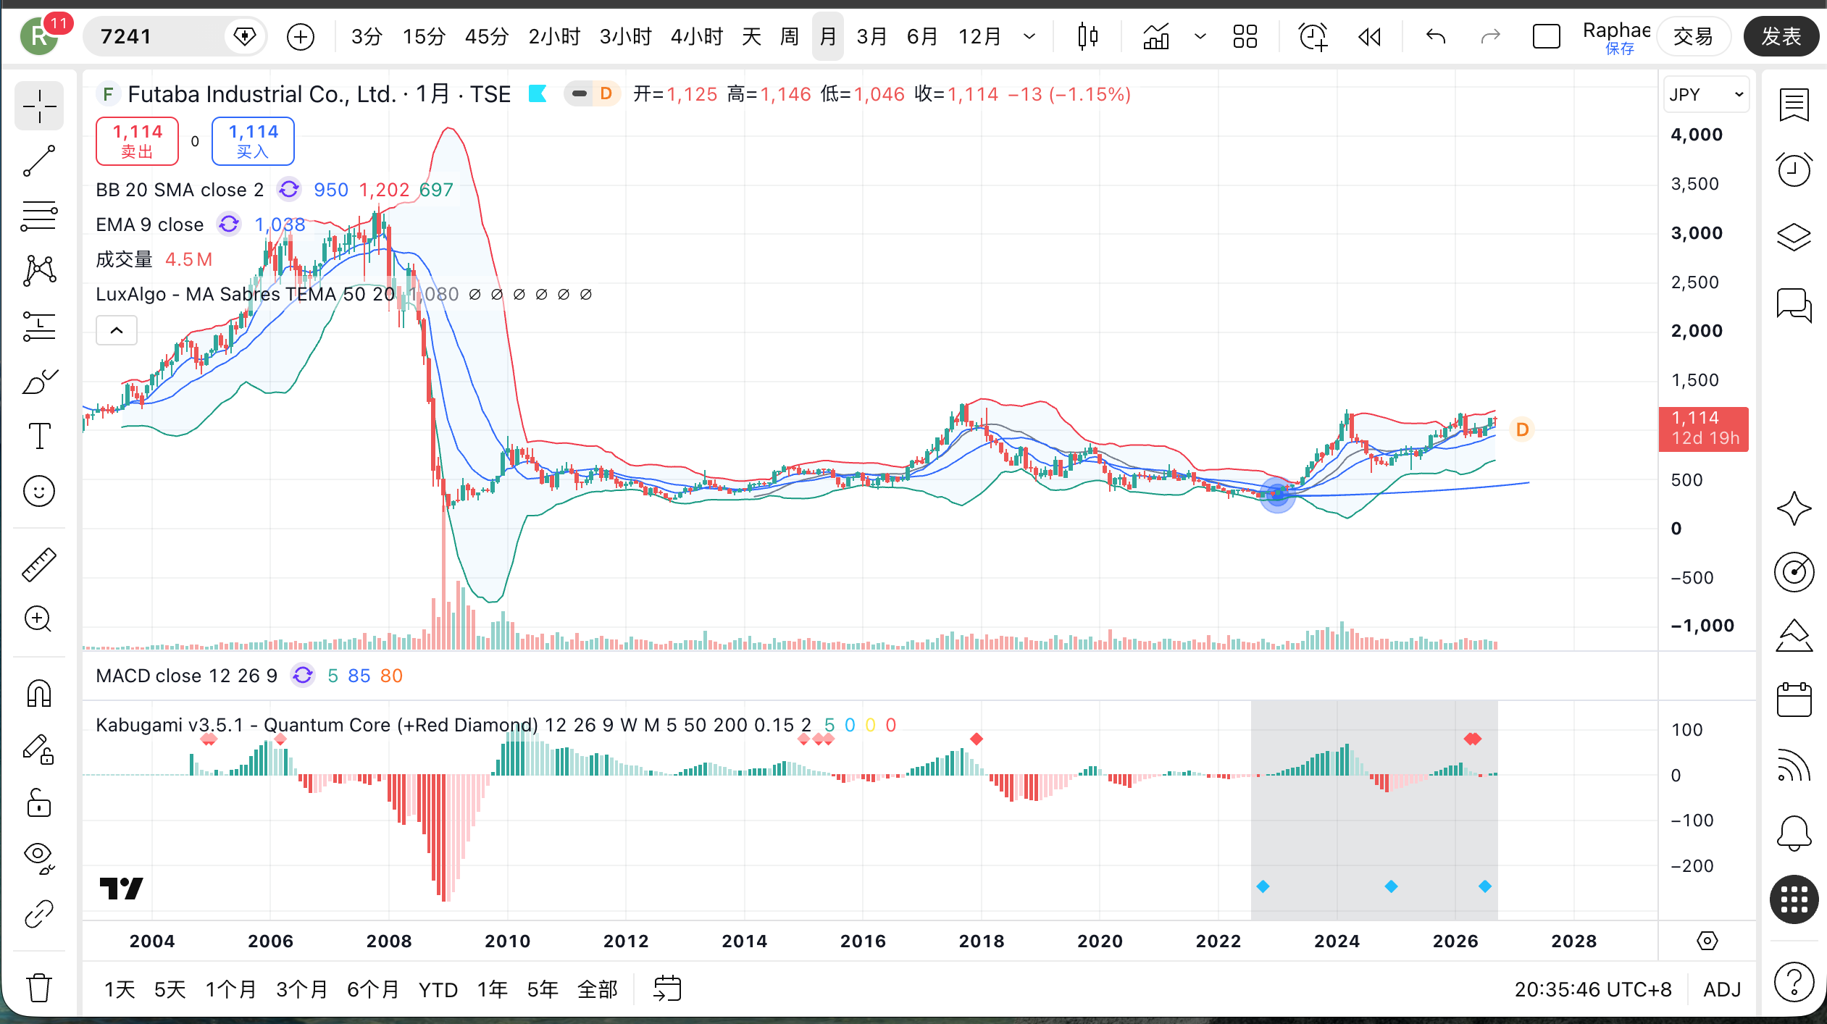Toggle stay in drawing mode
This screenshot has width=1827, height=1024.
[x=39, y=749]
